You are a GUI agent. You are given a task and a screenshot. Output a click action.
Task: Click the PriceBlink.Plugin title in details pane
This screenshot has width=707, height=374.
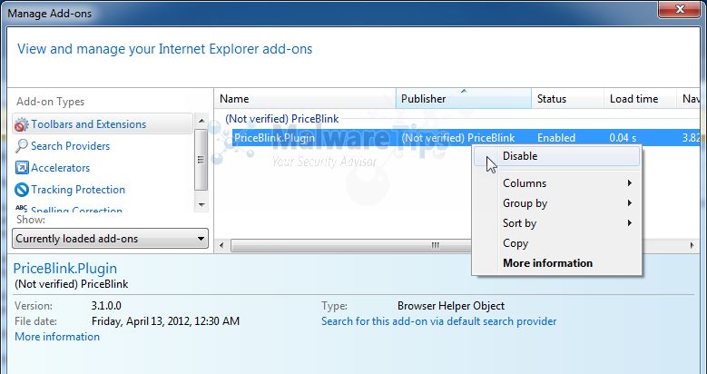(x=65, y=269)
